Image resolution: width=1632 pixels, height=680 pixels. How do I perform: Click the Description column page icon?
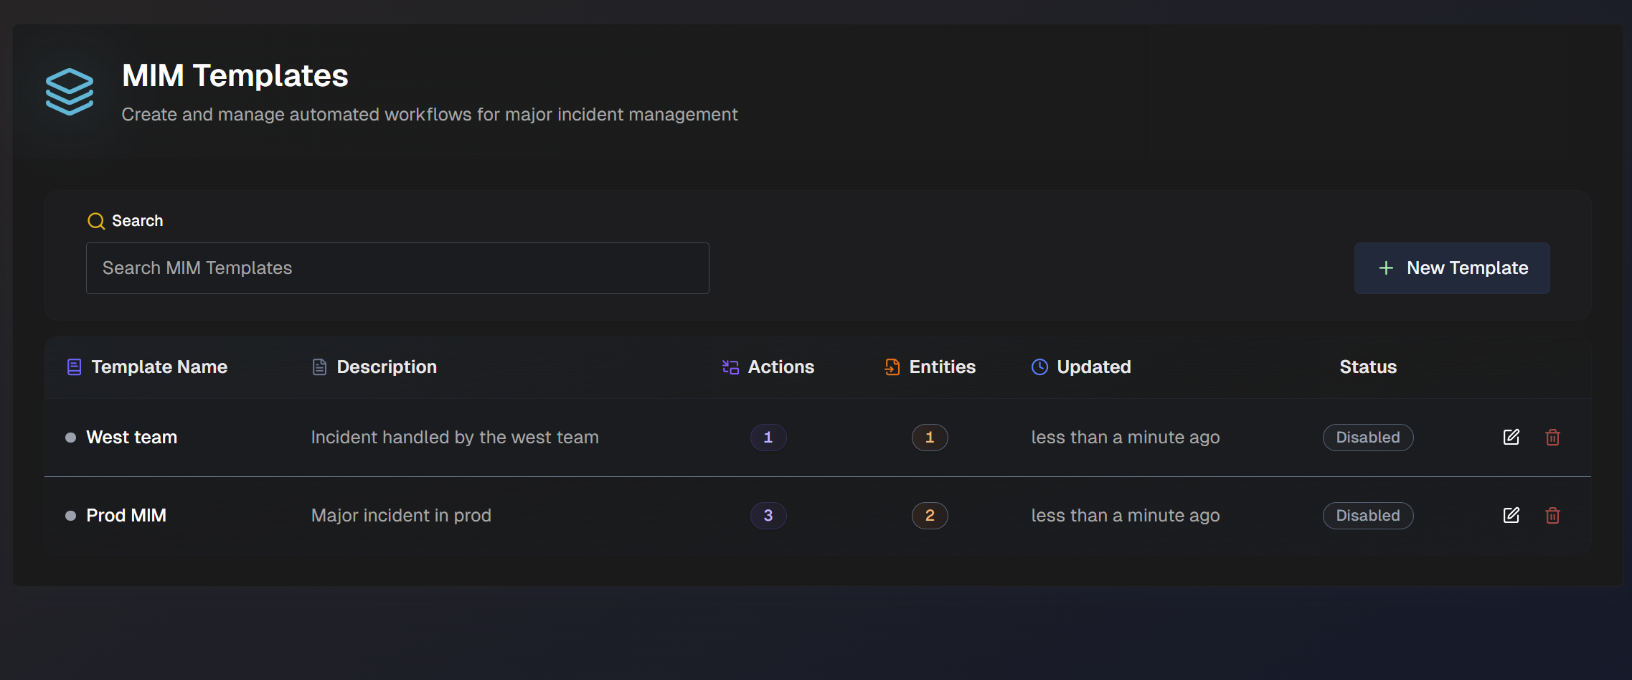[320, 366]
